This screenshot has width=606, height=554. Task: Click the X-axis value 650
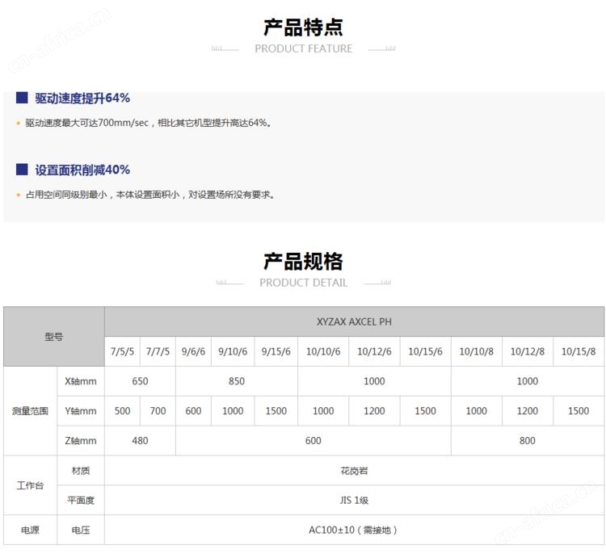[x=140, y=381]
